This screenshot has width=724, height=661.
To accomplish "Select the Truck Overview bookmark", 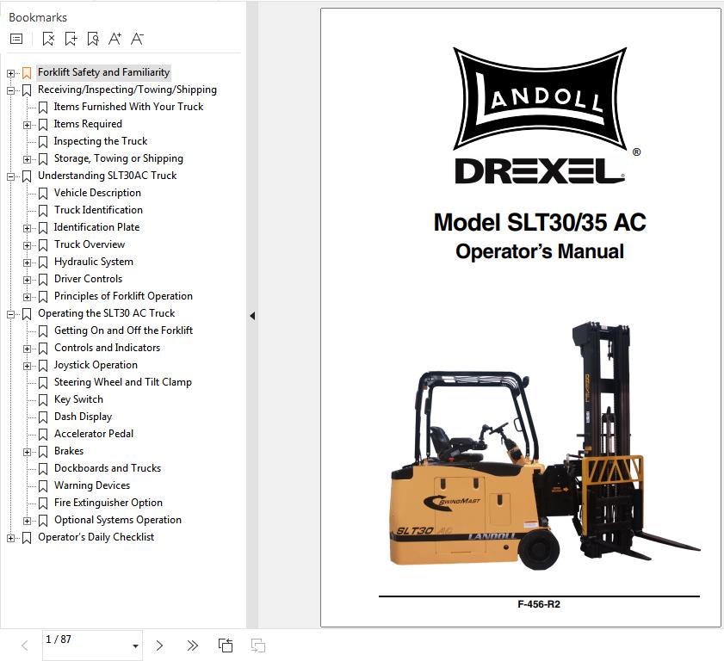I will point(90,244).
